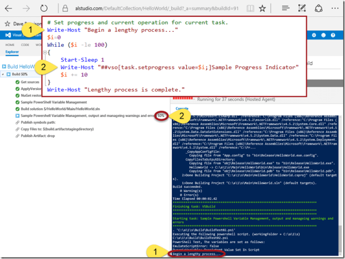Image resolution: width=345 pixels, height=259 pixels.
Task: Switch to the Console tab
Action: pos(182,108)
